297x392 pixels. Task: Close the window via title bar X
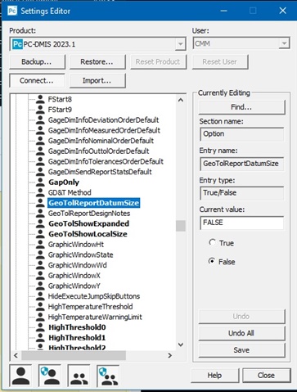coord(283,11)
